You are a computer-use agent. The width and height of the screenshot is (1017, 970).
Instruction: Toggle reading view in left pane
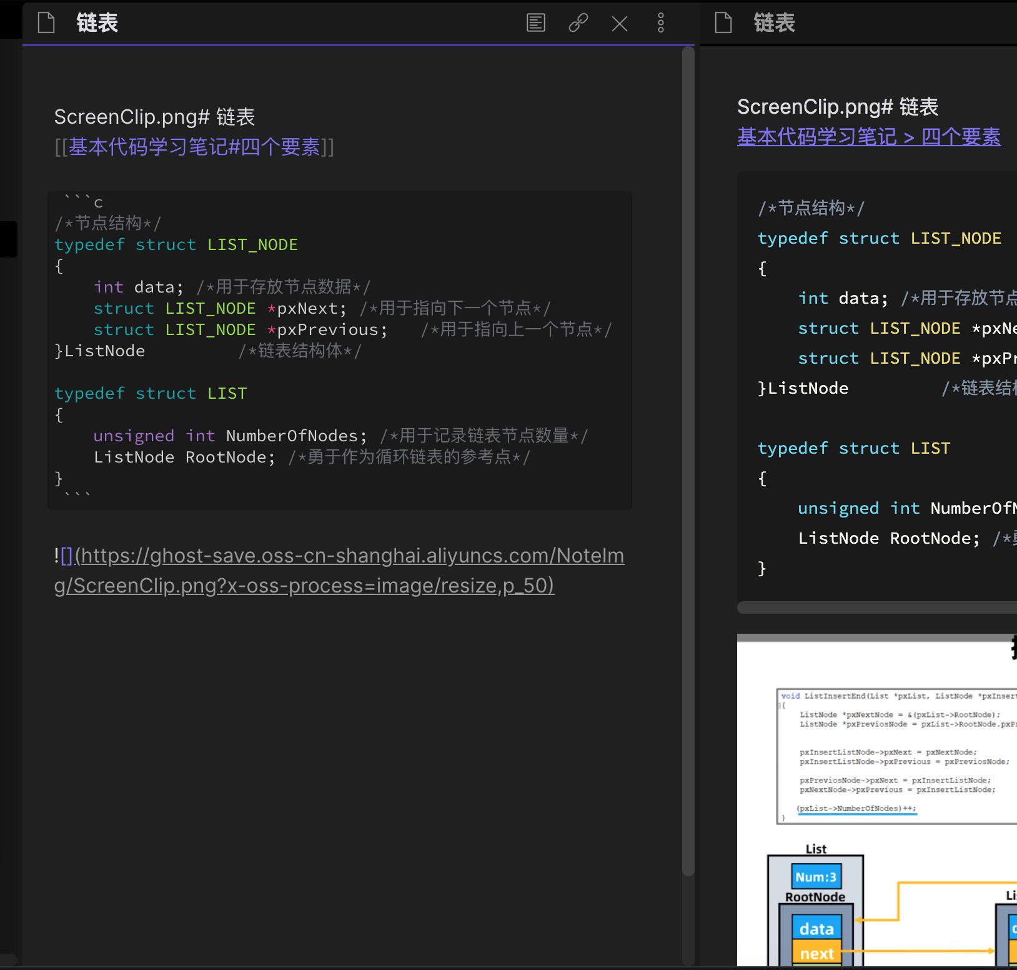(536, 23)
